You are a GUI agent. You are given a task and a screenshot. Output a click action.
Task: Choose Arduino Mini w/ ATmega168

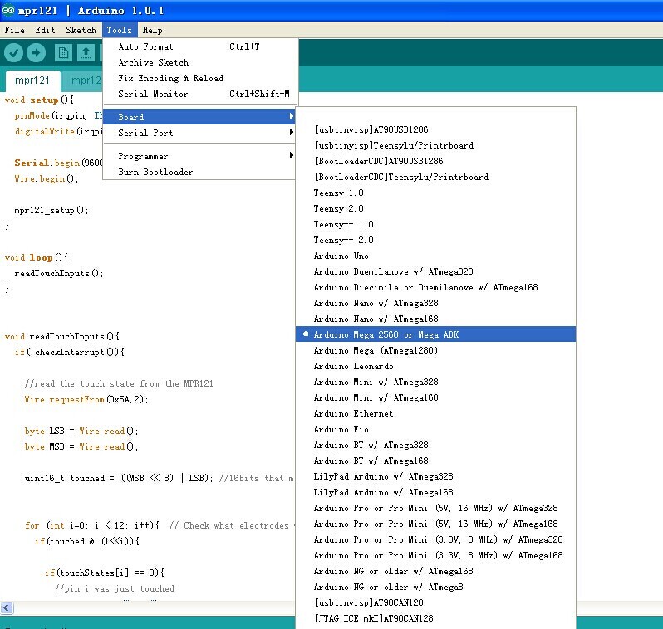point(435,398)
